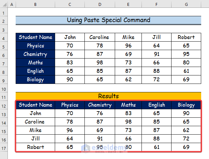This screenshot has width=209, height=159.
Task: Select row 17 header
Action: pyautogui.click(x=4, y=148)
